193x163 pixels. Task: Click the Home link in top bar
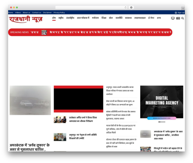pyautogui.click(x=10, y=13)
